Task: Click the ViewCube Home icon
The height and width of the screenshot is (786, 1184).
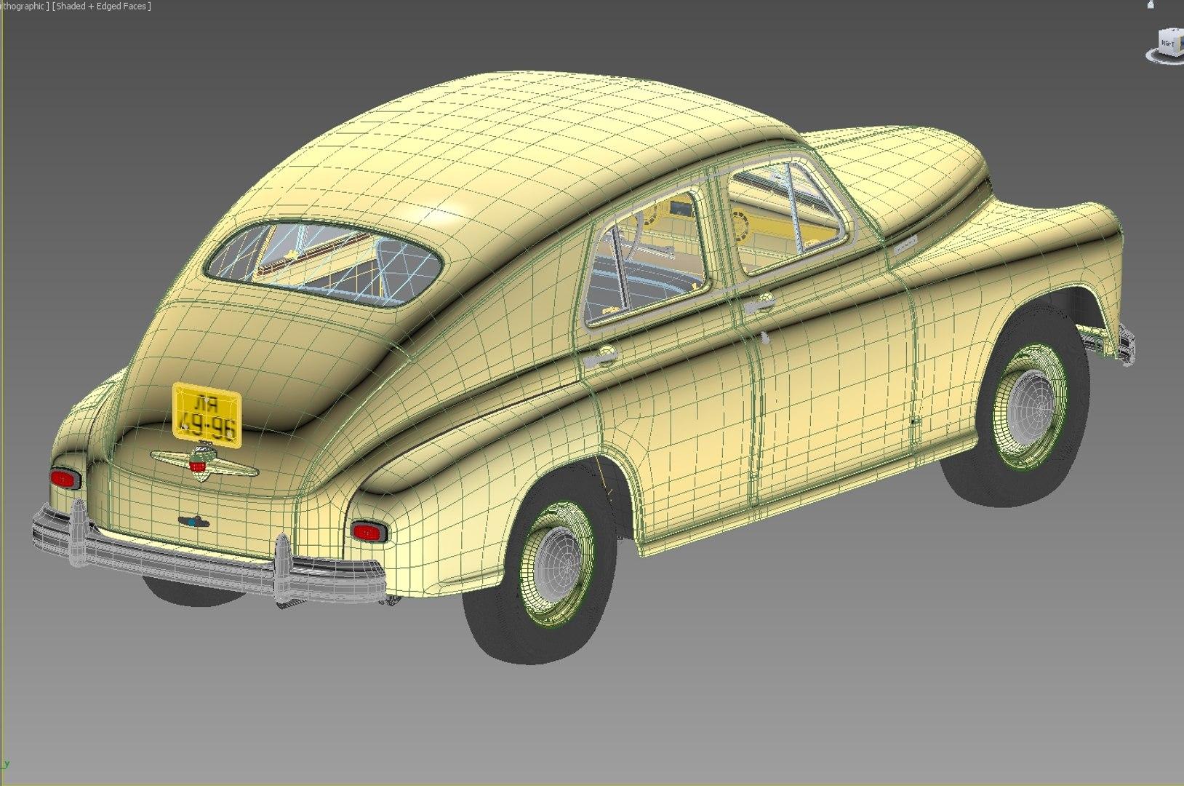Action: click(1151, 4)
